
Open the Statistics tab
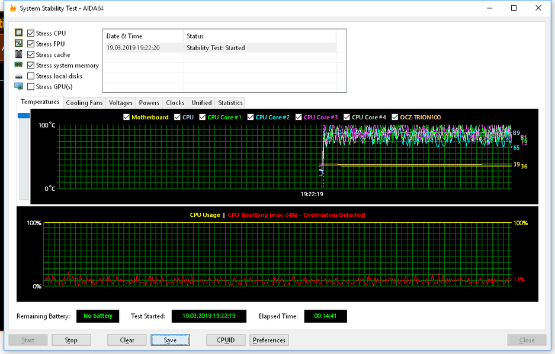[x=230, y=103]
